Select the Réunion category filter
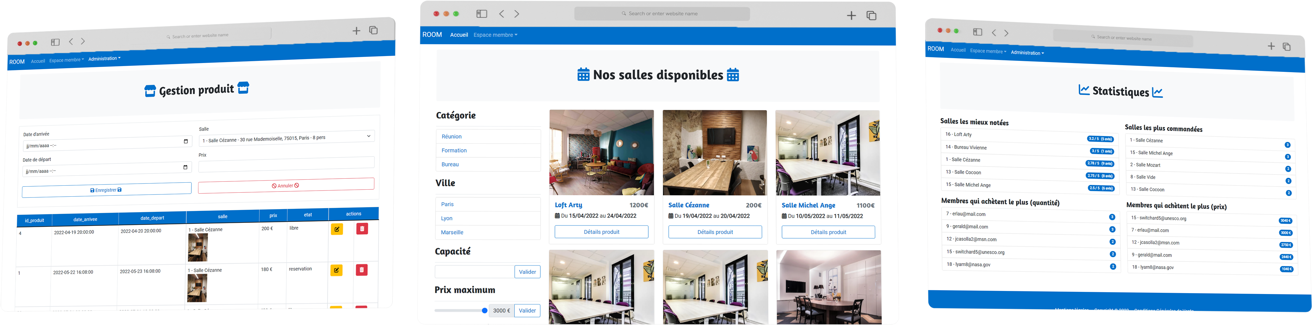Viewport: 1312px width, 326px height. point(451,137)
